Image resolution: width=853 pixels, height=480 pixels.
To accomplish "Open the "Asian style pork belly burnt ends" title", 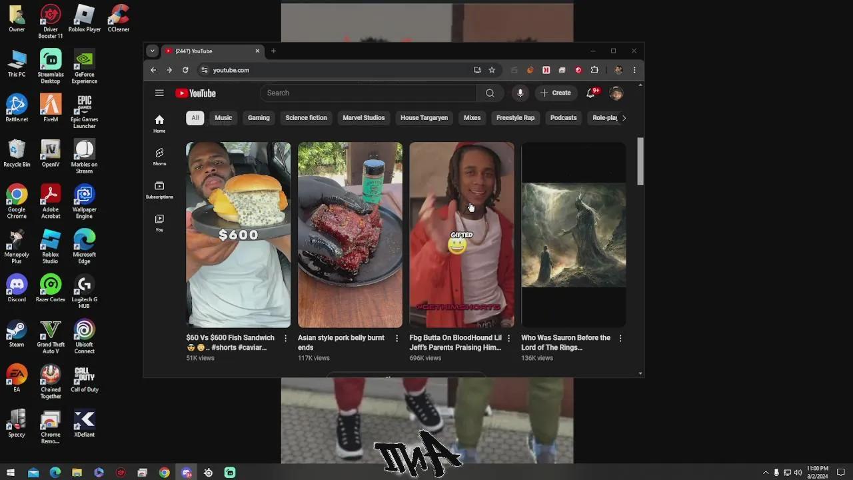I will point(341,343).
